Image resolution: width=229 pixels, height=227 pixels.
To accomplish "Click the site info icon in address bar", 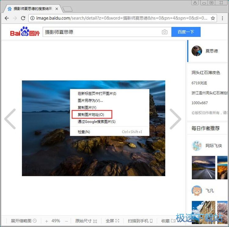I will pos(32,18).
